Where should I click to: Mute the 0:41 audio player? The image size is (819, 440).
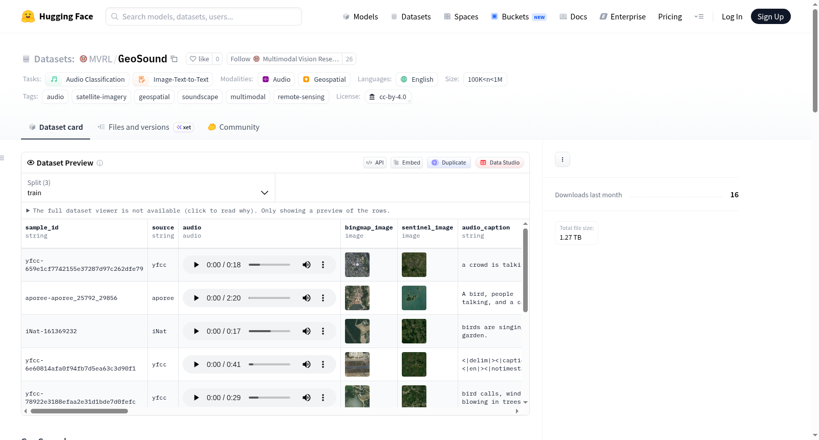[307, 364]
